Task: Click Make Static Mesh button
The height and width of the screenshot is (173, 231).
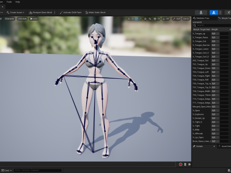Action: (95, 12)
